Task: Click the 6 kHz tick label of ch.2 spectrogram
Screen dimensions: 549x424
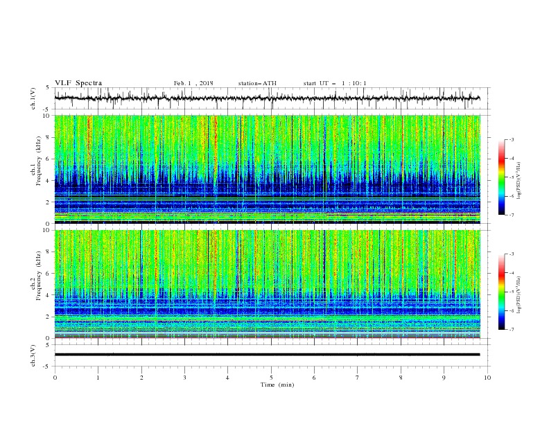Action: point(49,273)
